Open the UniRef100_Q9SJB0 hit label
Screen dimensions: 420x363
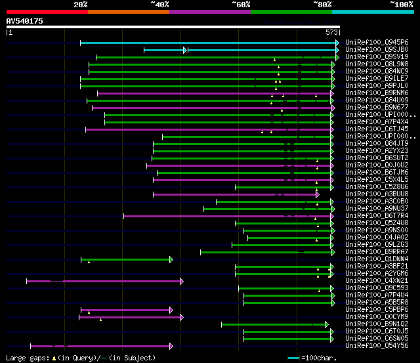pyautogui.click(x=377, y=50)
